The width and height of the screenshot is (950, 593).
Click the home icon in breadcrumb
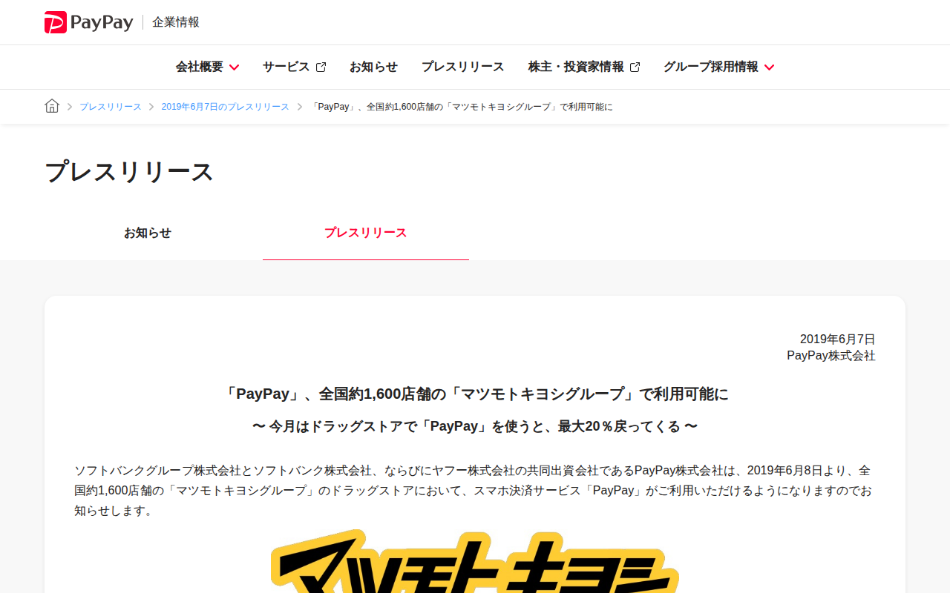[52, 106]
